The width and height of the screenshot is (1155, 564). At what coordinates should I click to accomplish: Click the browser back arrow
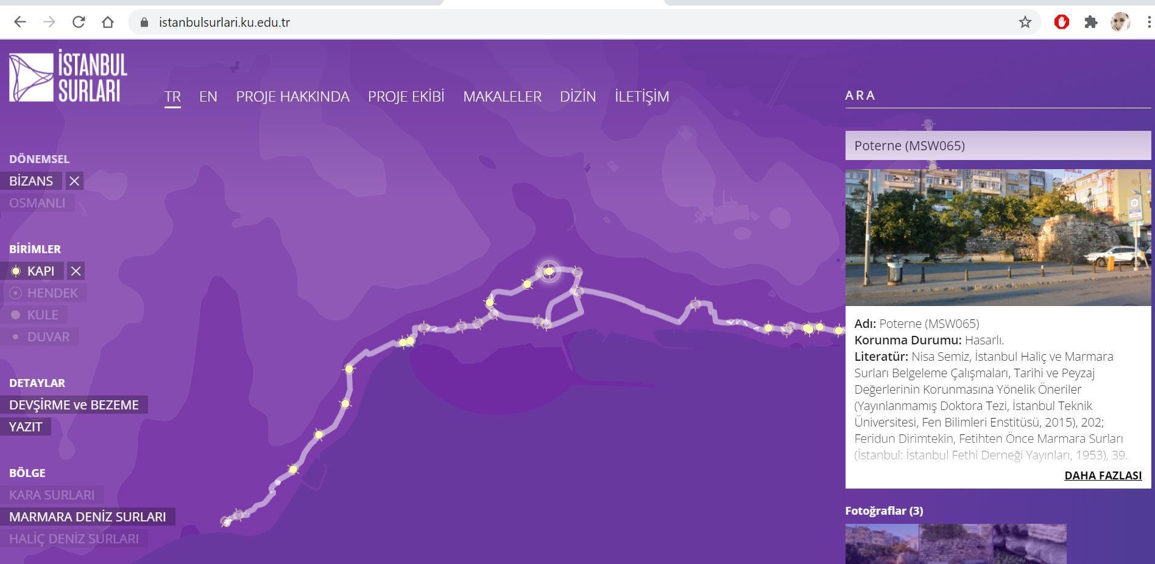tap(20, 23)
